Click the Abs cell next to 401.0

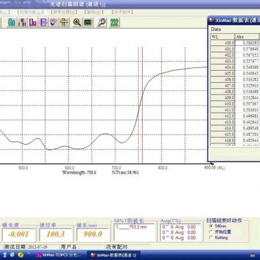[x=247, y=49]
